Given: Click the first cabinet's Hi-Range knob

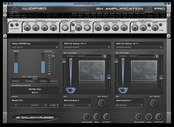Looking at the screenshot, I should (87, 117).
